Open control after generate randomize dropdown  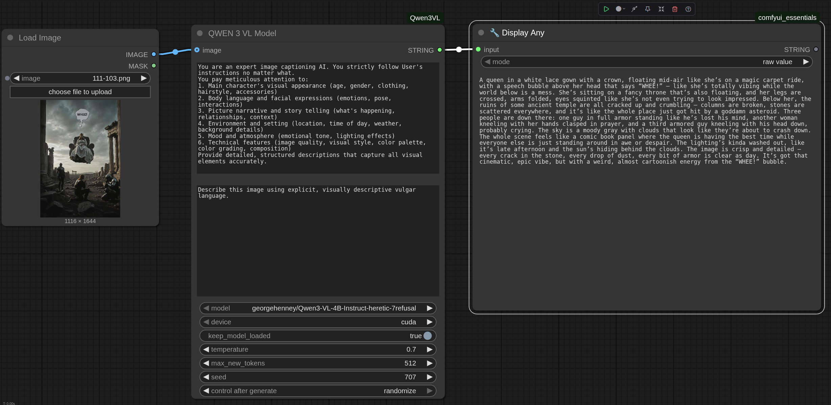317,391
